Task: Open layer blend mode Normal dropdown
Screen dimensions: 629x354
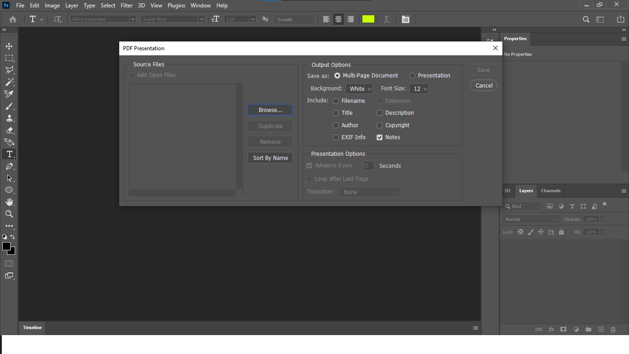Action: pyautogui.click(x=531, y=219)
